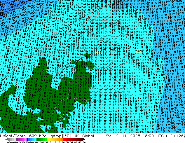Click the right 568 contour label
The height and width of the screenshot is (143, 185).
coord(139,51)
